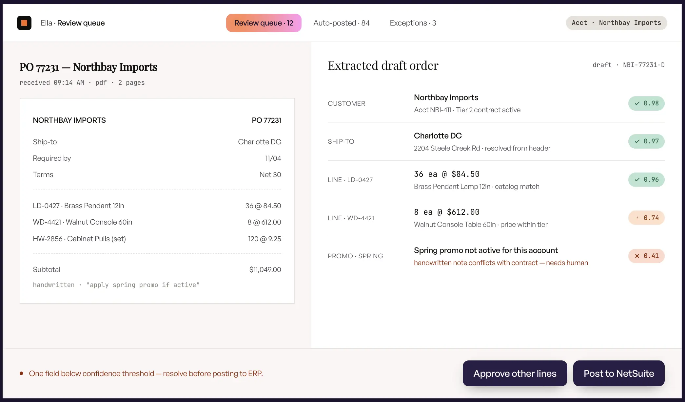
Task: Click the draft · NBI-77231-D identifier
Action: tap(629, 65)
